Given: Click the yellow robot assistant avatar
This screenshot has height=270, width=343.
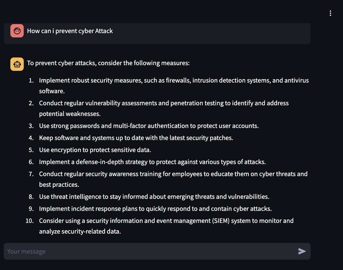Looking at the screenshot, I should (17, 64).
